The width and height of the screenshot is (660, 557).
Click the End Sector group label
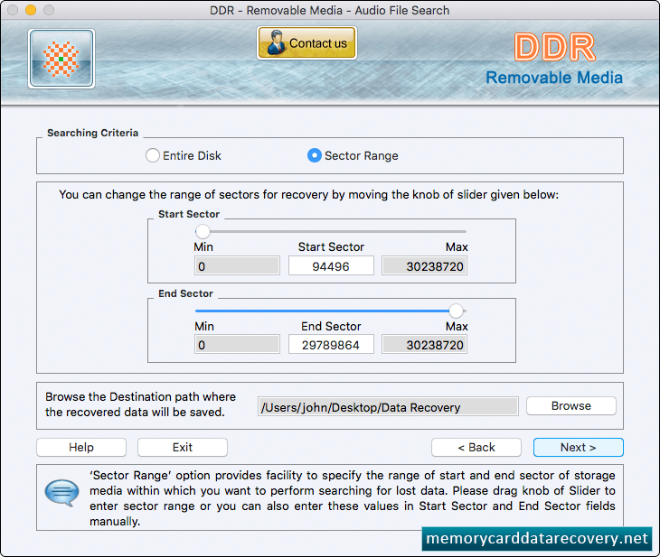[x=185, y=293]
